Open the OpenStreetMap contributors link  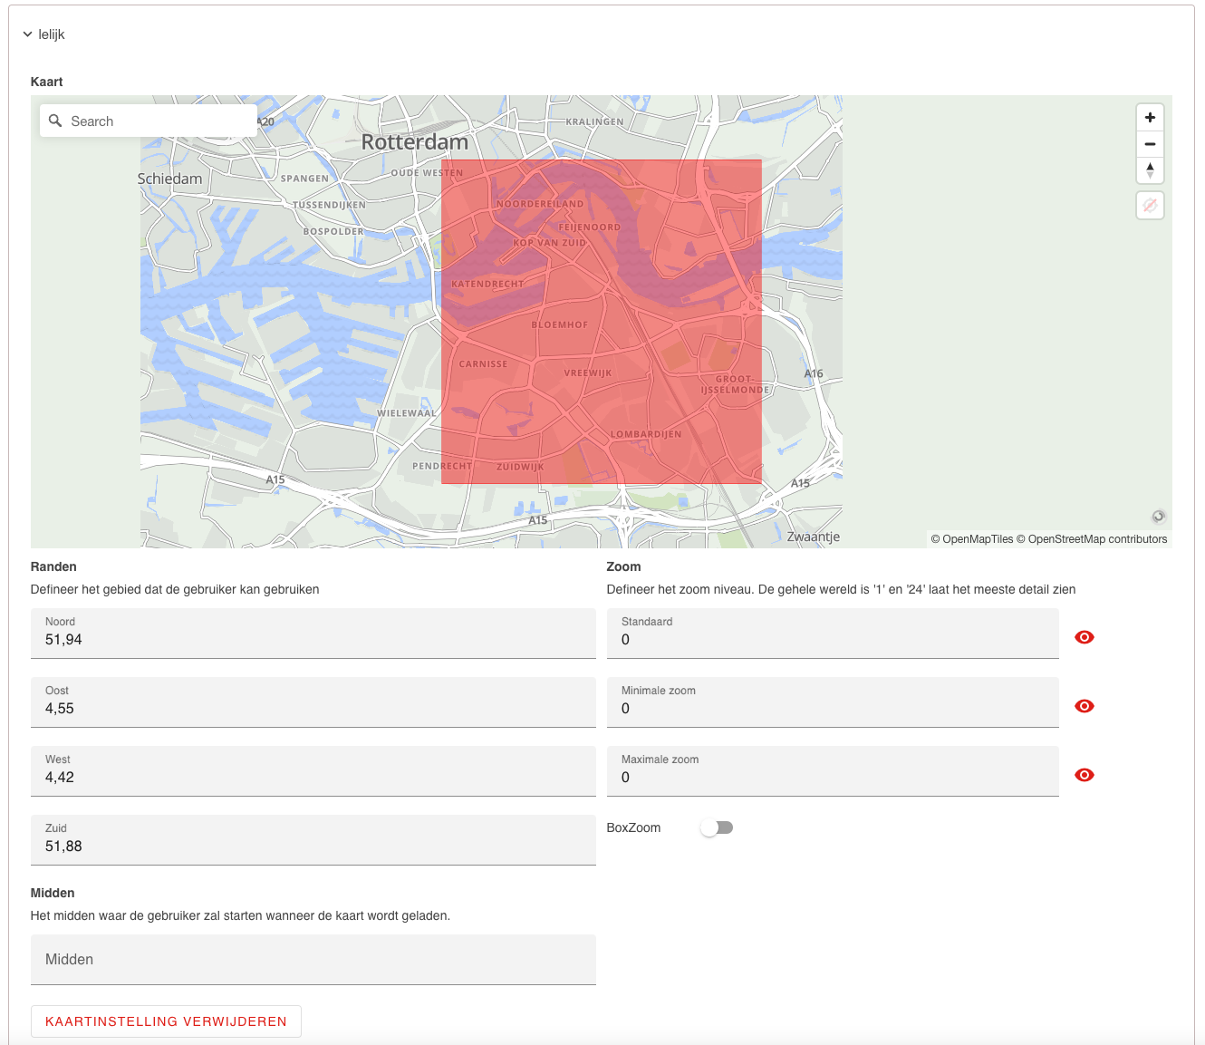click(x=1096, y=538)
